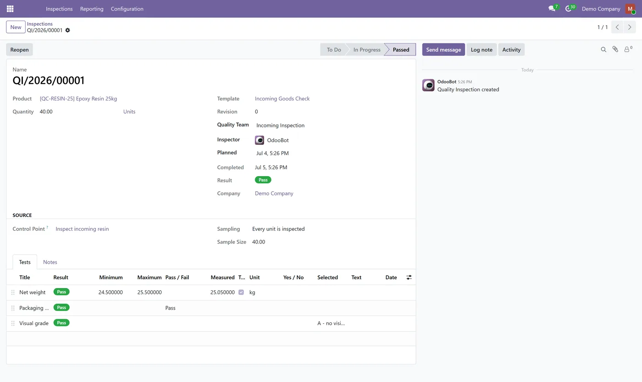
Task: Click the New button
Action: pos(16,27)
